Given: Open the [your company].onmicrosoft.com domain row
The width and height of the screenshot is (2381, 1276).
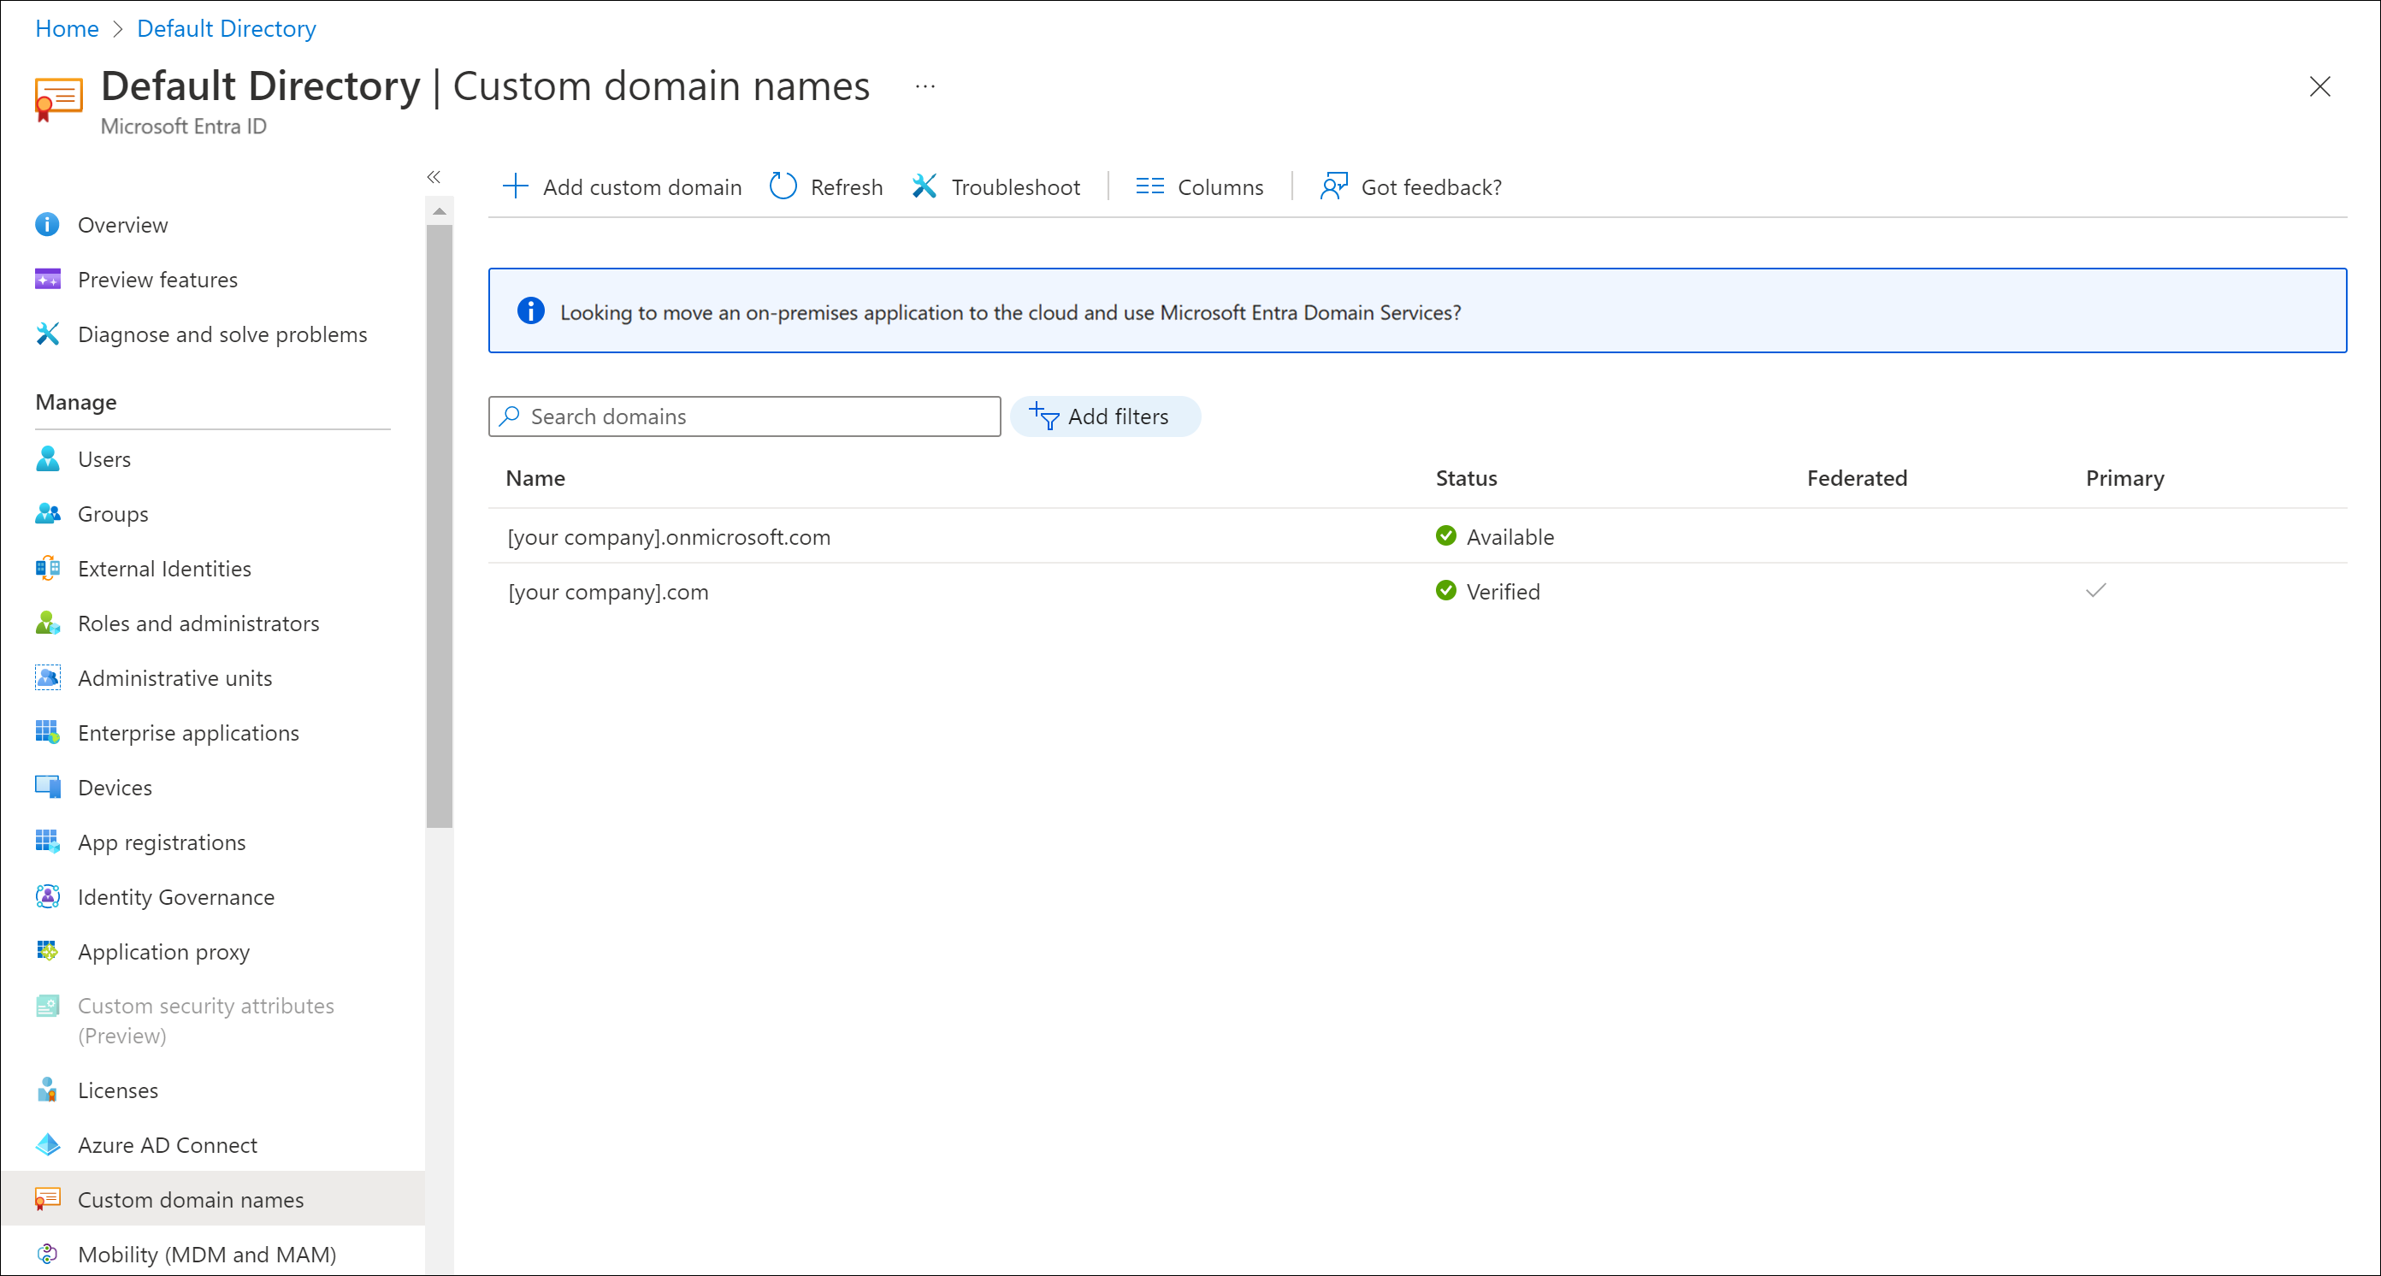Looking at the screenshot, I should coord(1417,536).
